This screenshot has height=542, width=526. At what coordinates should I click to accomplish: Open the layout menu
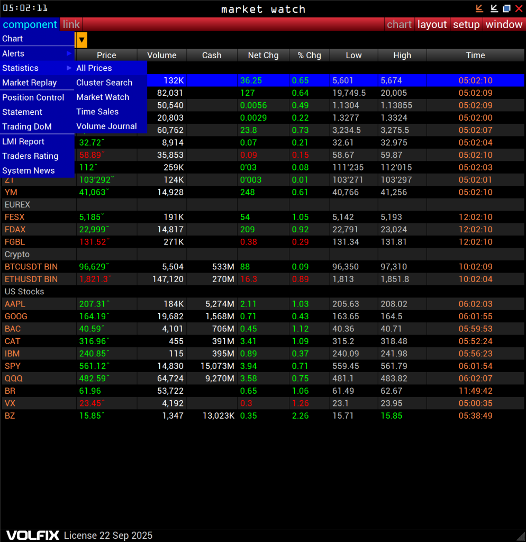[x=432, y=24]
